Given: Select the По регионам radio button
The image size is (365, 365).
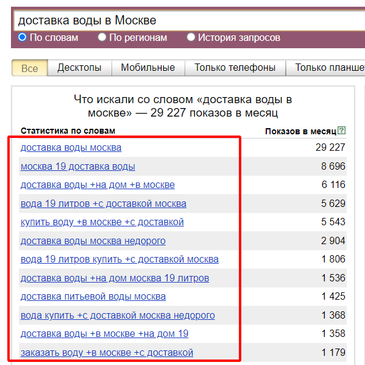Looking at the screenshot, I should pyautogui.click(x=102, y=37).
